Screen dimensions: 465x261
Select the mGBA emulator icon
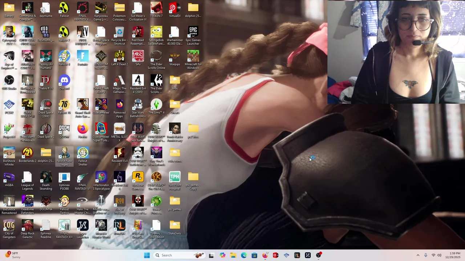click(9, 179)
